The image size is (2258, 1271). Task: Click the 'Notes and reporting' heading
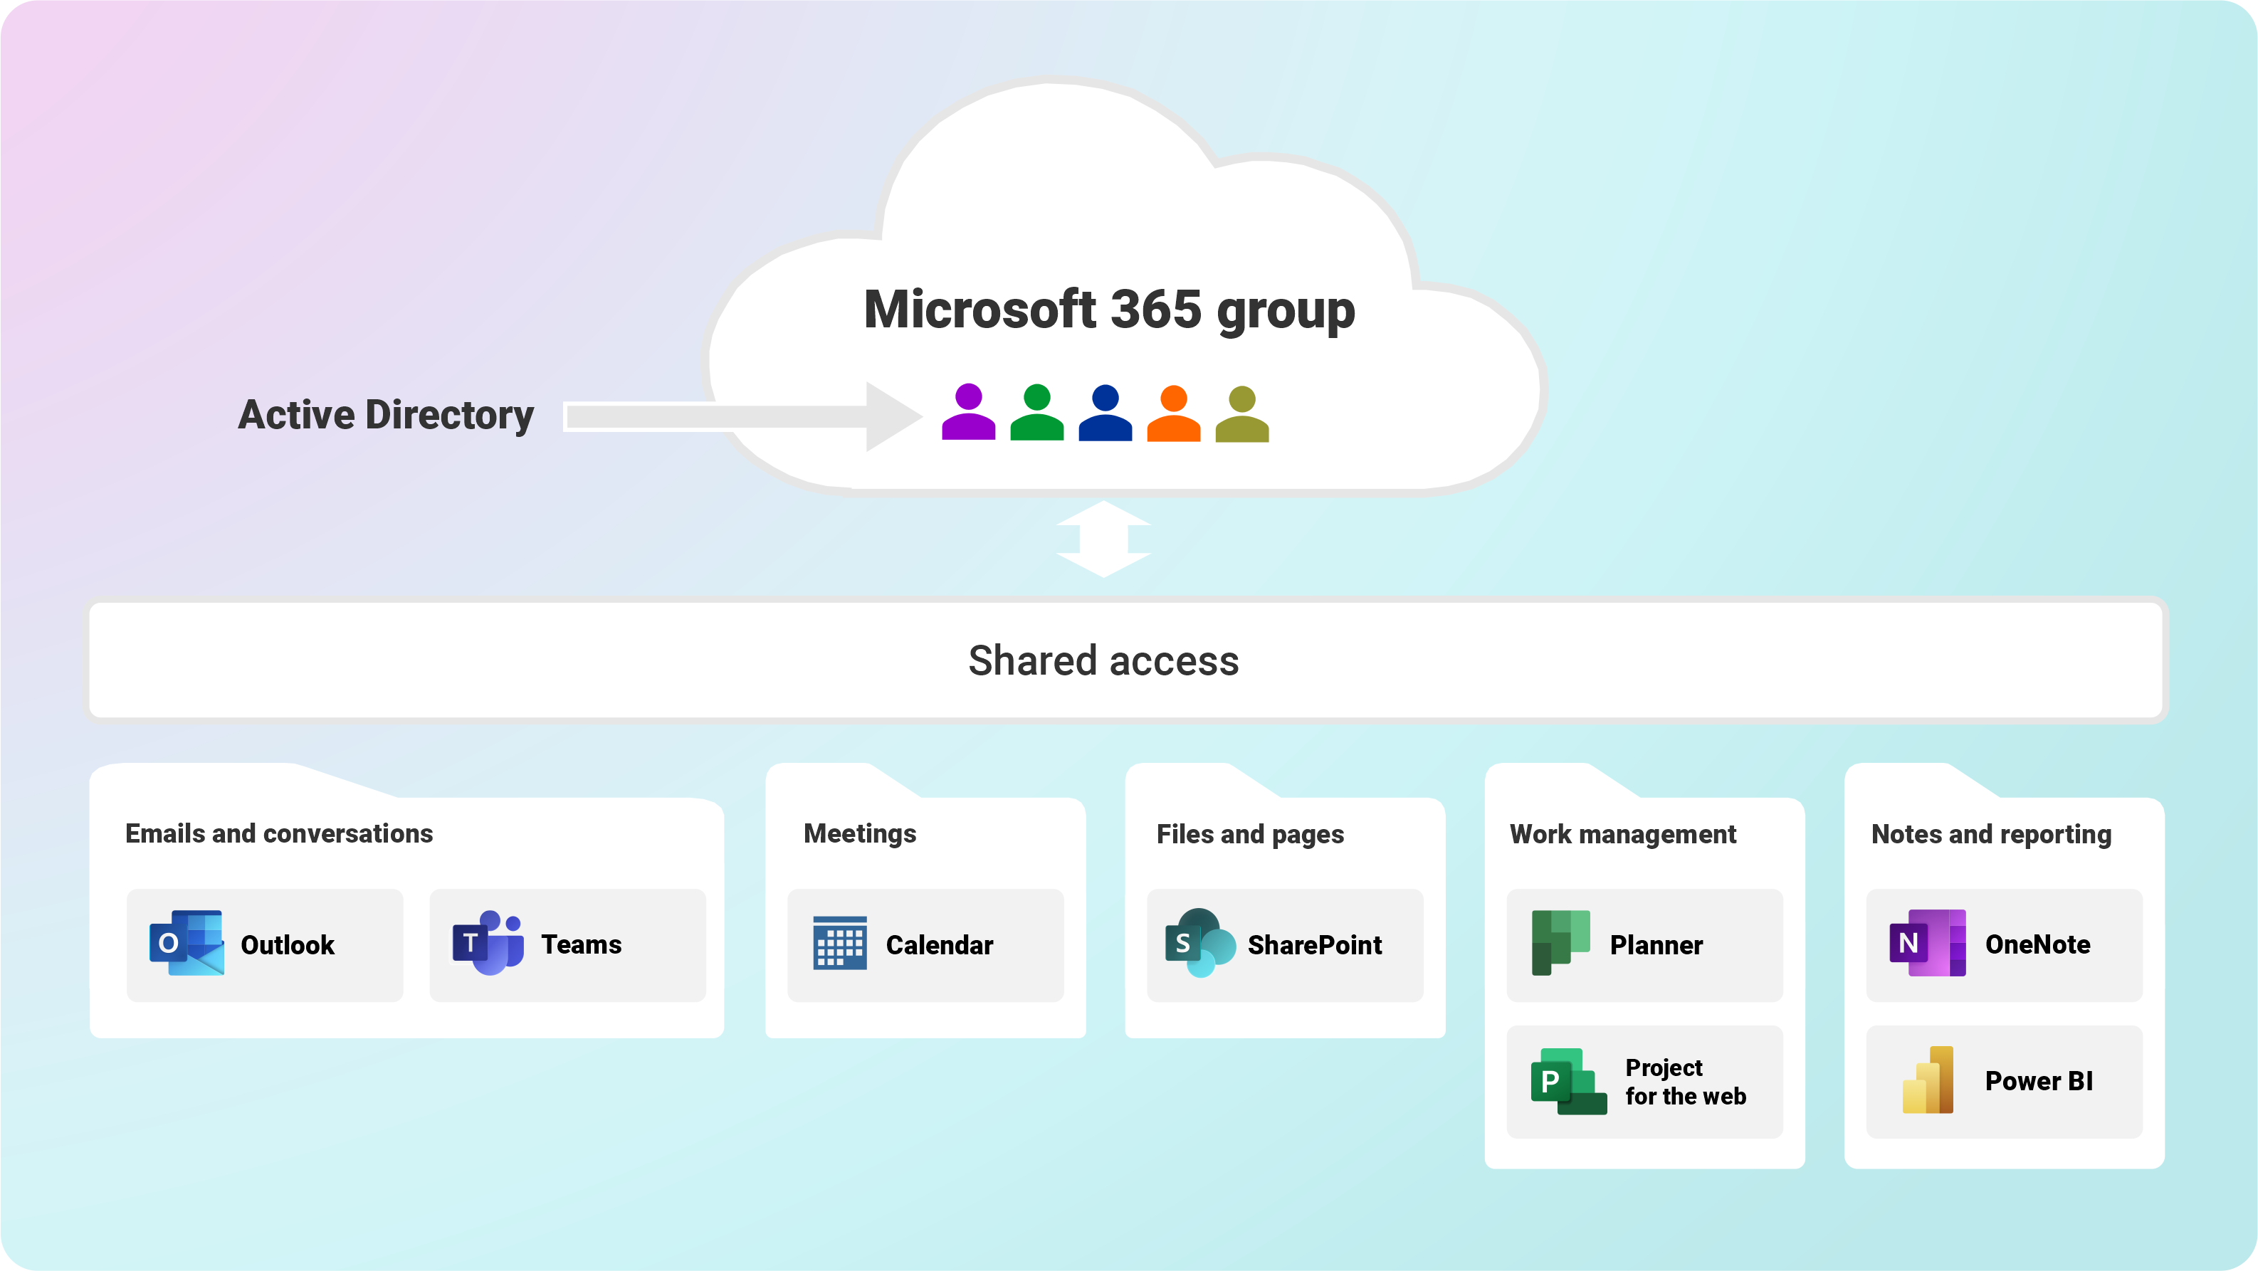coord(1992,835)
